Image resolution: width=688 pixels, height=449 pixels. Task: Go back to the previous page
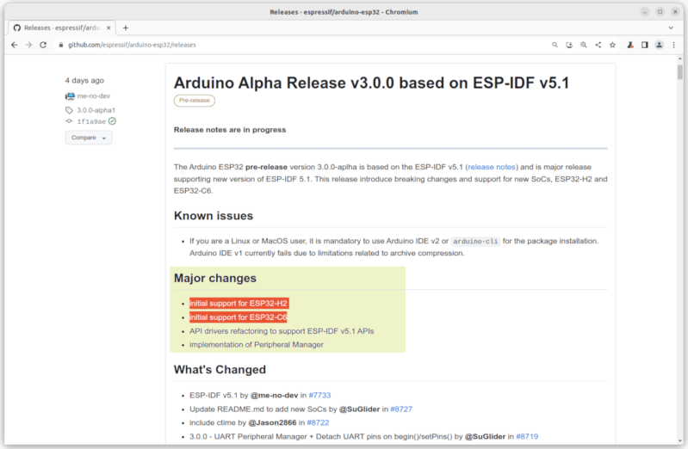15,45
